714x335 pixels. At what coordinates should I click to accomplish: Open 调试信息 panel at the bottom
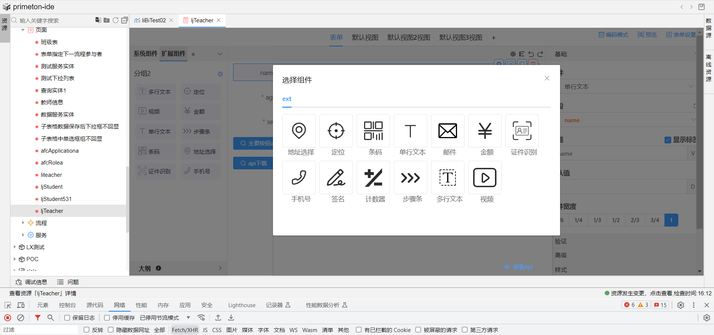click(32, 282)
